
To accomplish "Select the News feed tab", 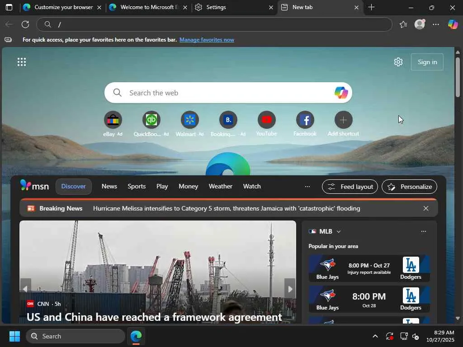I will [109, 187].
